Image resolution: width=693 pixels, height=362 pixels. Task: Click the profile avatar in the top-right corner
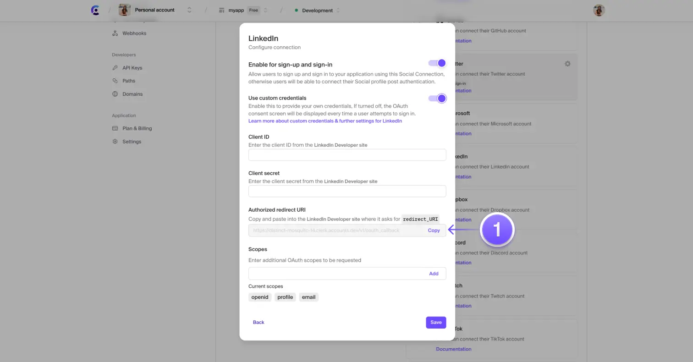(x=599, y=10)
